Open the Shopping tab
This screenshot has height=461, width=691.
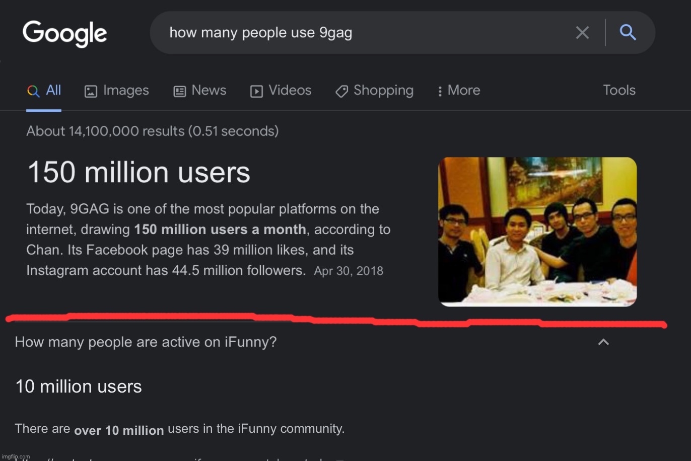[374, 91]
